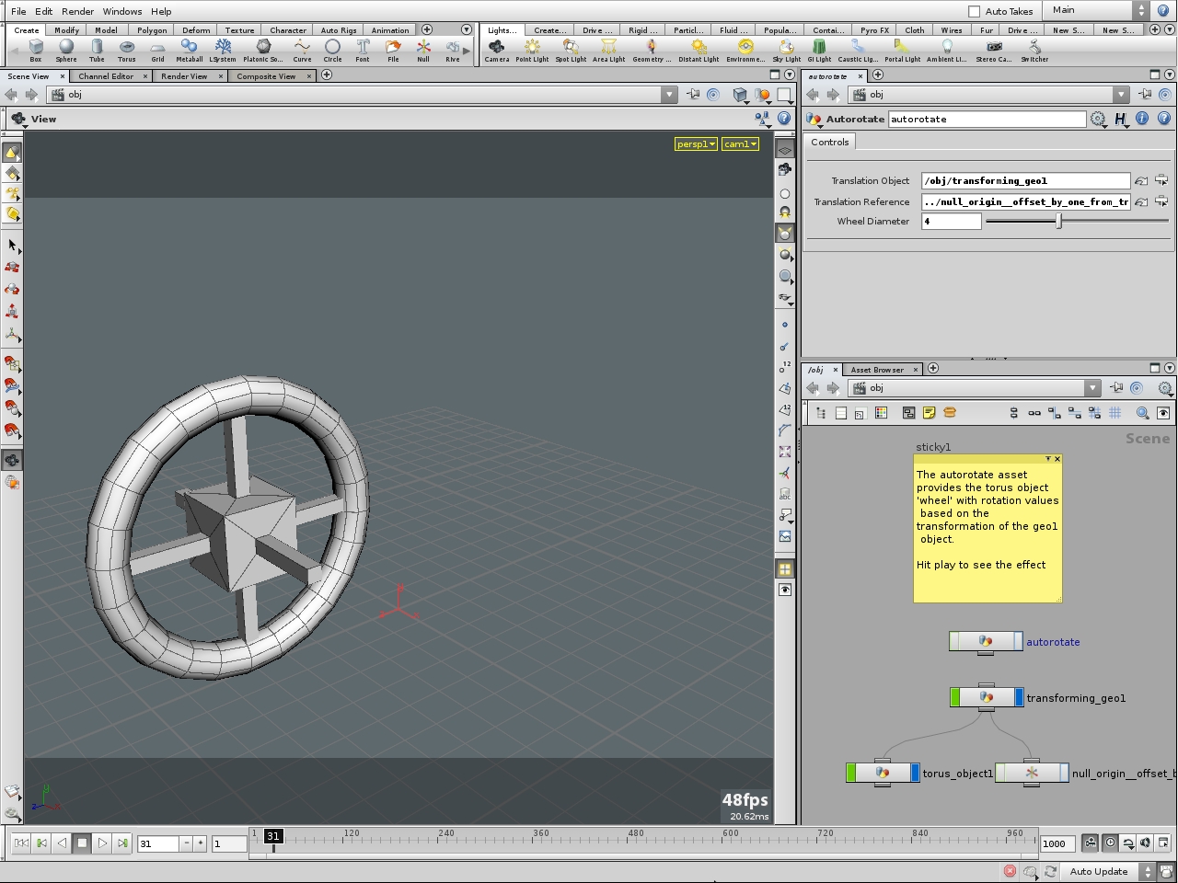Image resolution: width=1178 pixels, height=883 pixels.
Task: Create an Area Light
Action: click(x=608, y=50)
